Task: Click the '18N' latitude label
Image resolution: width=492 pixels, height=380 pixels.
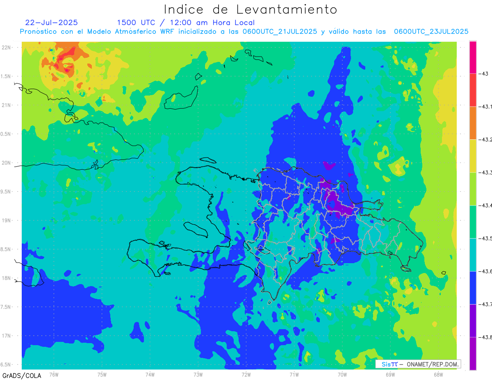Action: point(7,278)
